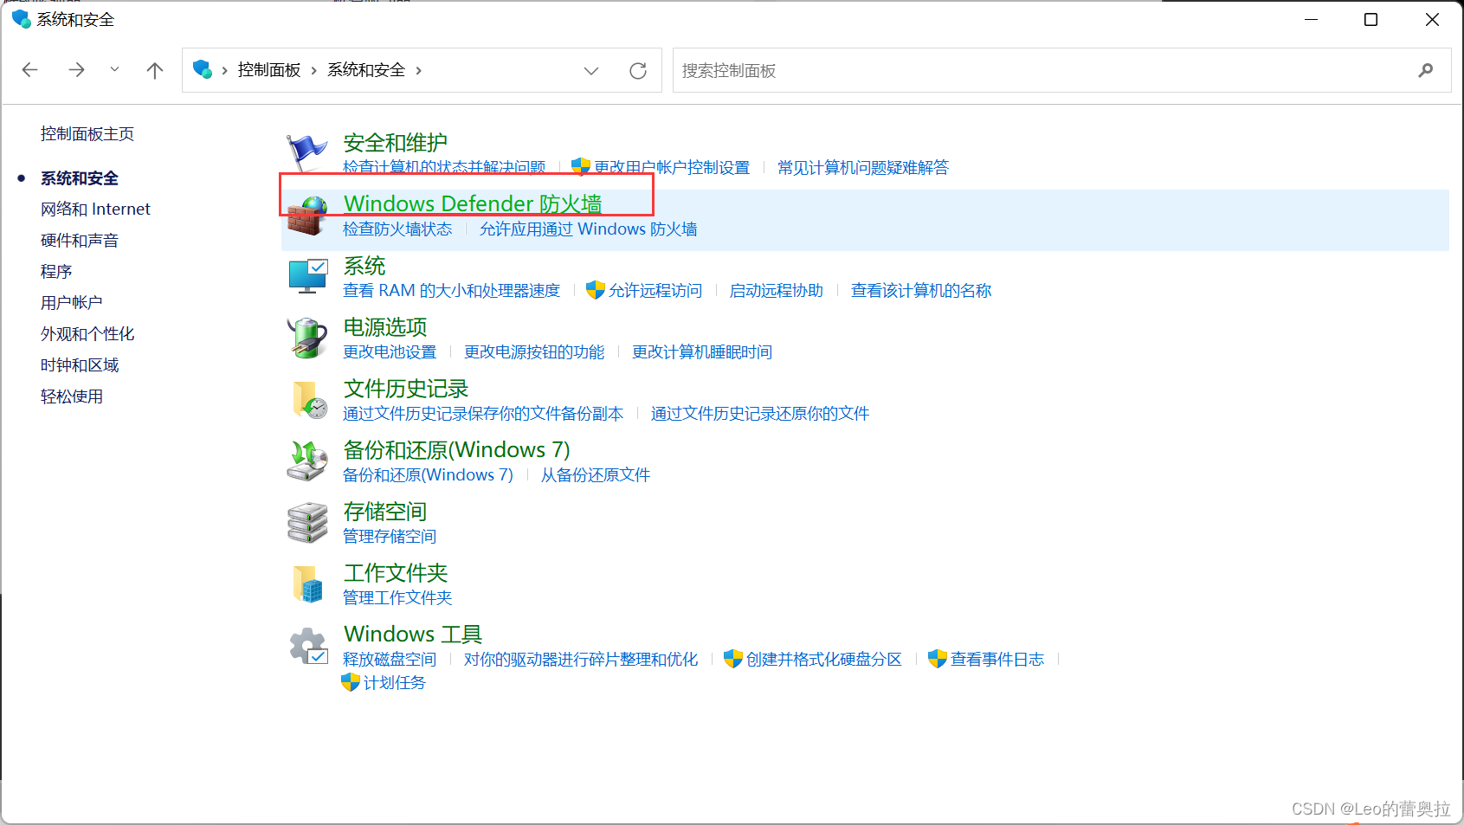Click 更改用户帐户控制设置 link
Screen dimensions: 1464x825
(672, 167)
